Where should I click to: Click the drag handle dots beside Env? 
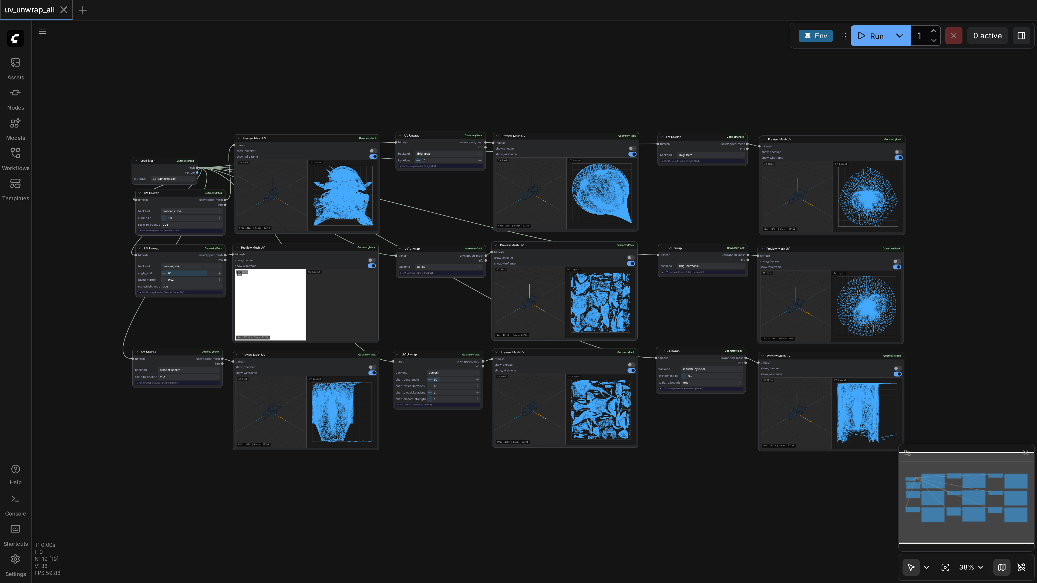click(x=844, y=36)
